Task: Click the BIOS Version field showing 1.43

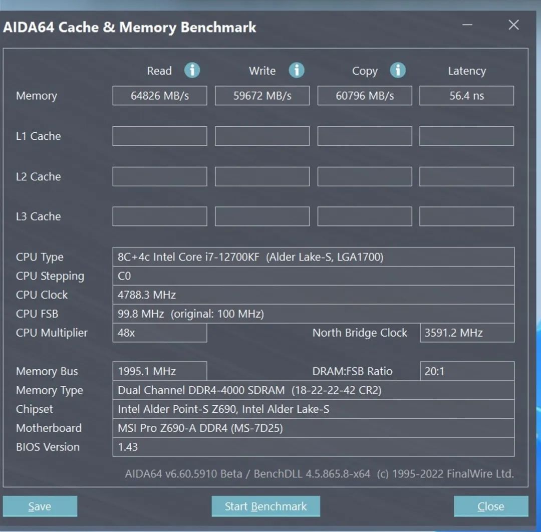Action: pos(314,447)
